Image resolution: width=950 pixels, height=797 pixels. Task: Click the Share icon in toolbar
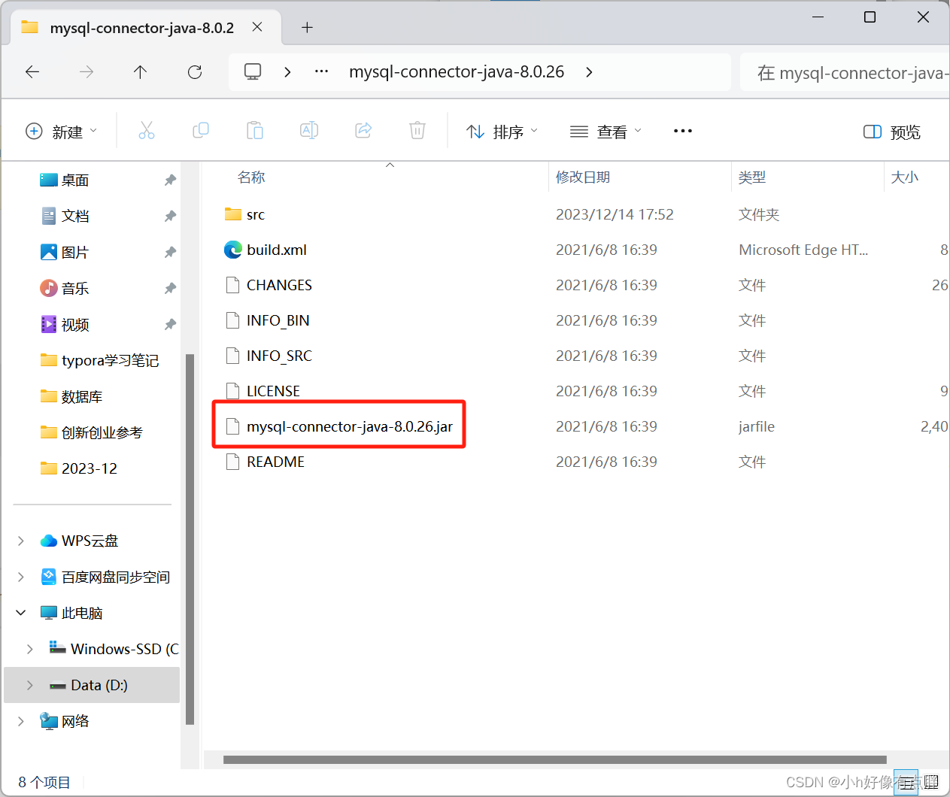click(x=363, y=131)
